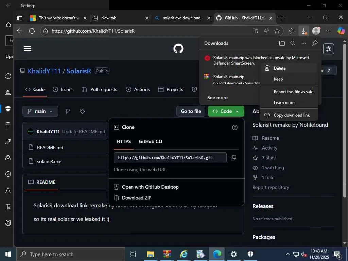
Task: Launch Copilot from the toolbar
Action: [341, 31]
